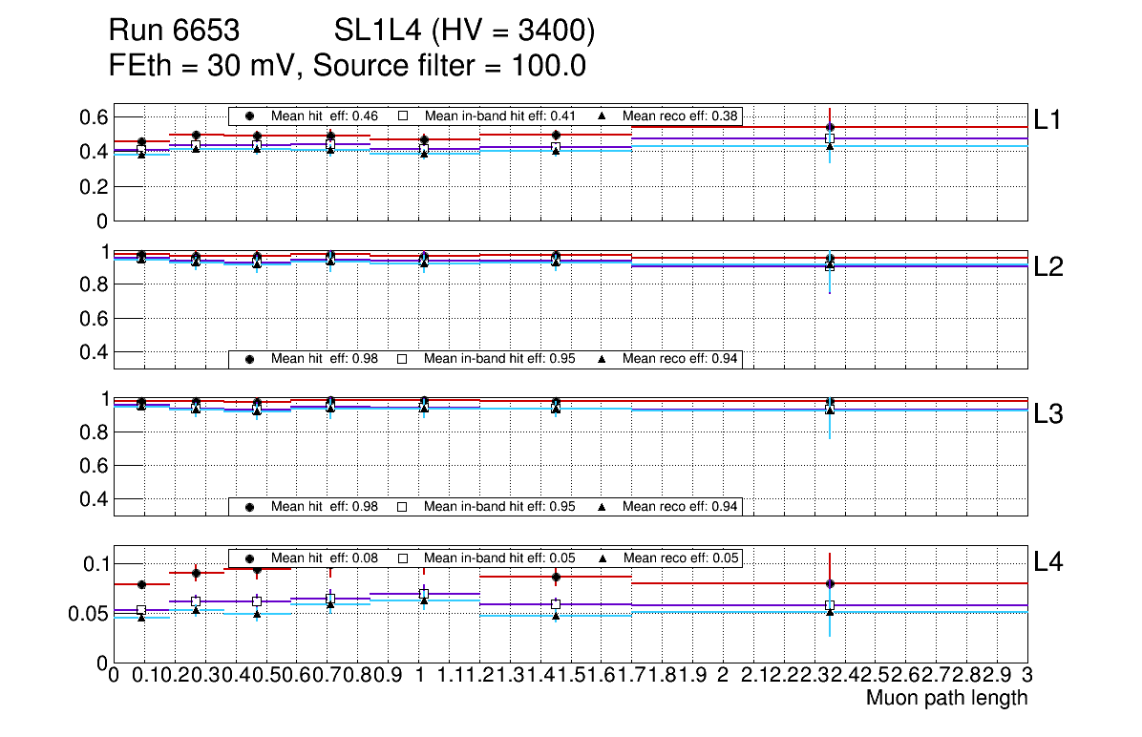Click the L2 panel label
1142x737 pixels.
pyautogui.click(x=1048, y=267)
